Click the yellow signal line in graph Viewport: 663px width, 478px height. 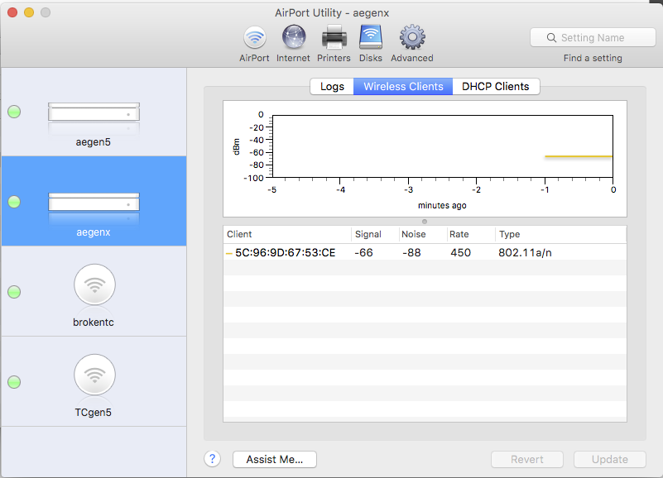tap(579, 156)
